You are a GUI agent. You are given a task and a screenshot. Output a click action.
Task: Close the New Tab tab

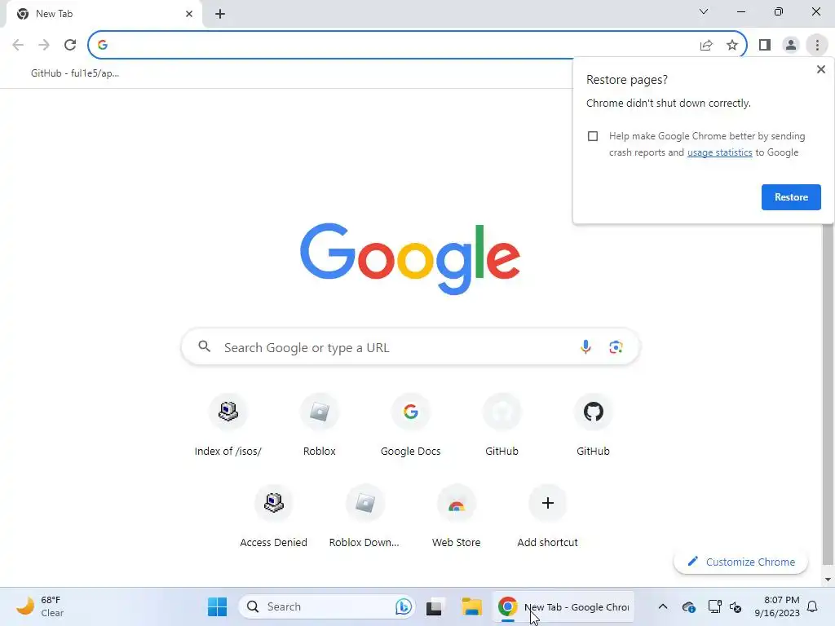189,14
